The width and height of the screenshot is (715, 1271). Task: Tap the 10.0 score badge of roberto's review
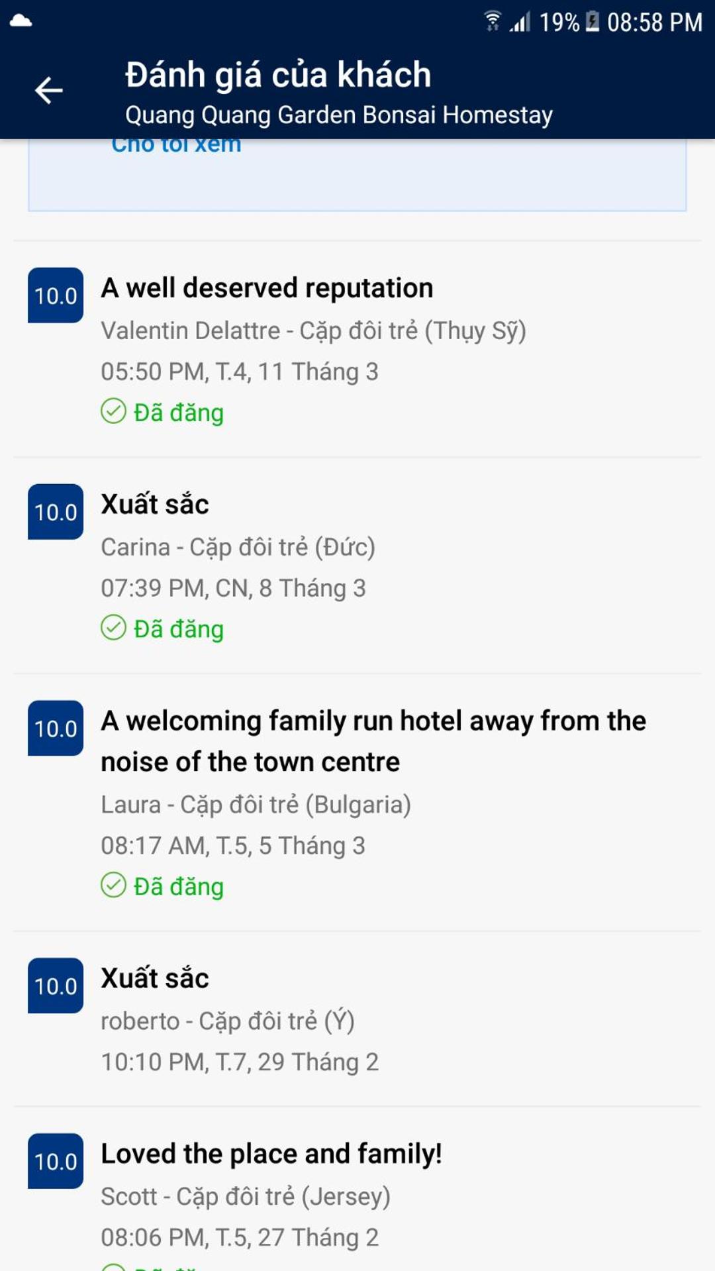56,986
